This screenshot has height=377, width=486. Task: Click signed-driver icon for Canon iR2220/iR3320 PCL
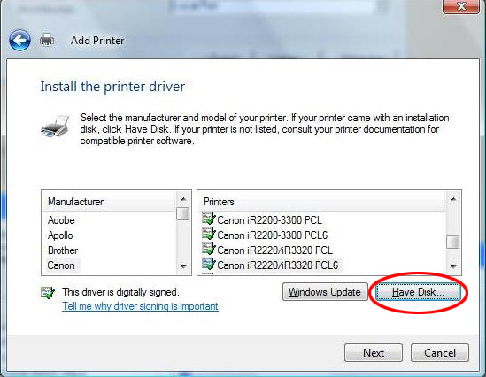pyautogui.click(x=209, y=249)
